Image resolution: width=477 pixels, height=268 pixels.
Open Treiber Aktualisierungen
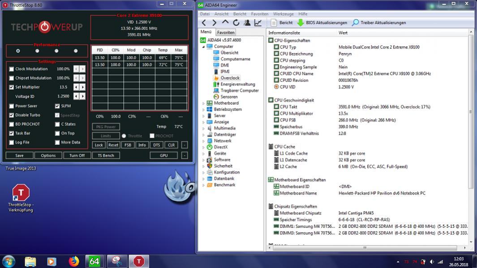pos(379,23)
